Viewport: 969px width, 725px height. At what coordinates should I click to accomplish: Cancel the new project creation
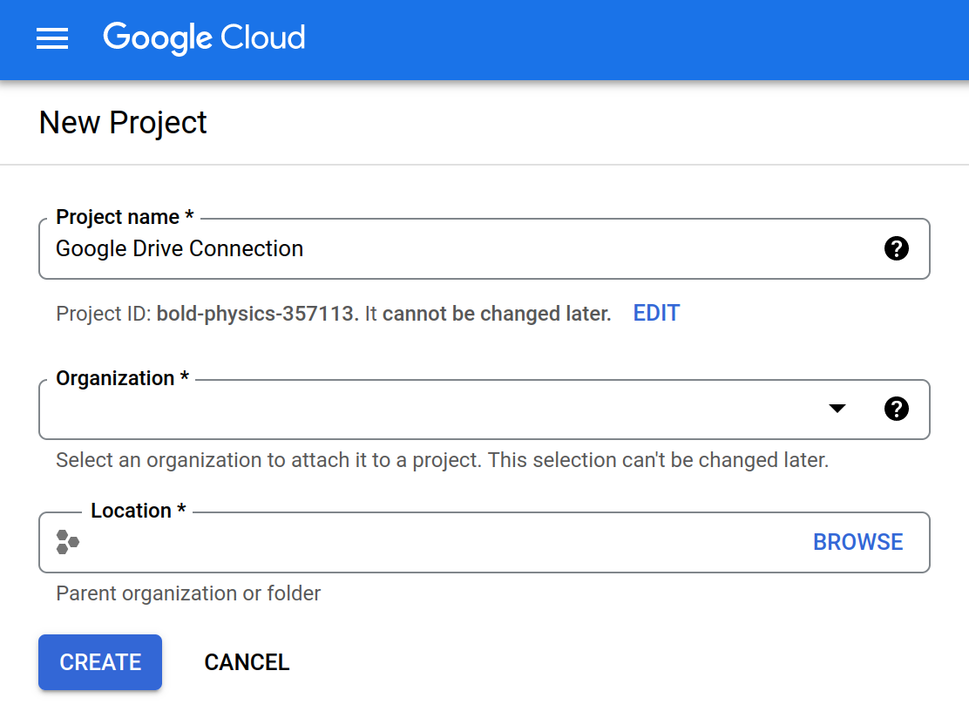coord(247,662)
